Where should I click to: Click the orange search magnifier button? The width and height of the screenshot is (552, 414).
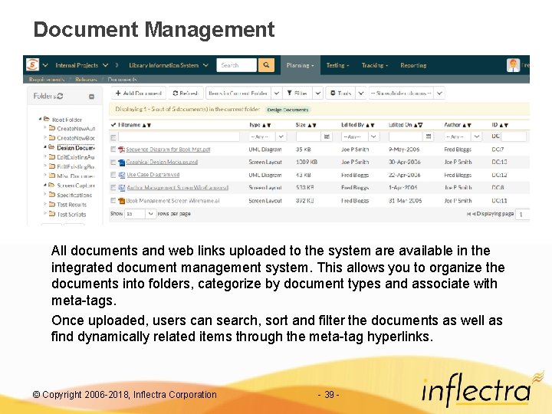pyautogui.click(x=266, y=65)
